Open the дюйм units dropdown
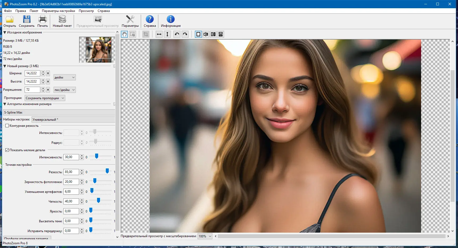458x248 pixels. pos(65,77)
